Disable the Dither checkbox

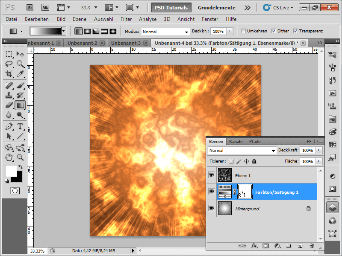click(x=274, y=31)
